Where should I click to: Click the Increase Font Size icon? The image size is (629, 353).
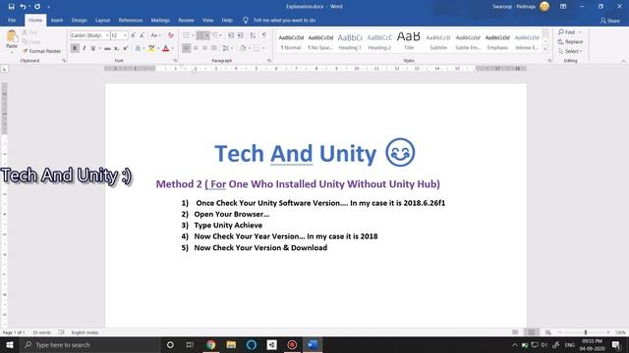134,35
